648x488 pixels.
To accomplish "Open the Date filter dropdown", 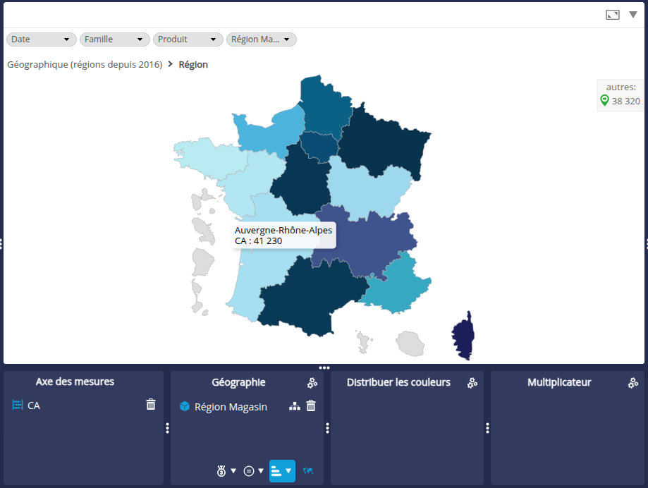I will [40, 39].
